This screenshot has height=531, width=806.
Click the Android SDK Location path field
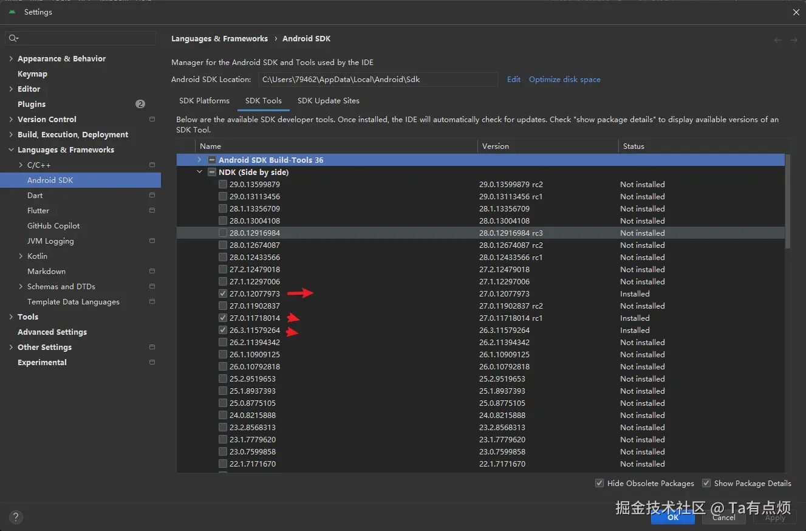[x=378, y=79]
